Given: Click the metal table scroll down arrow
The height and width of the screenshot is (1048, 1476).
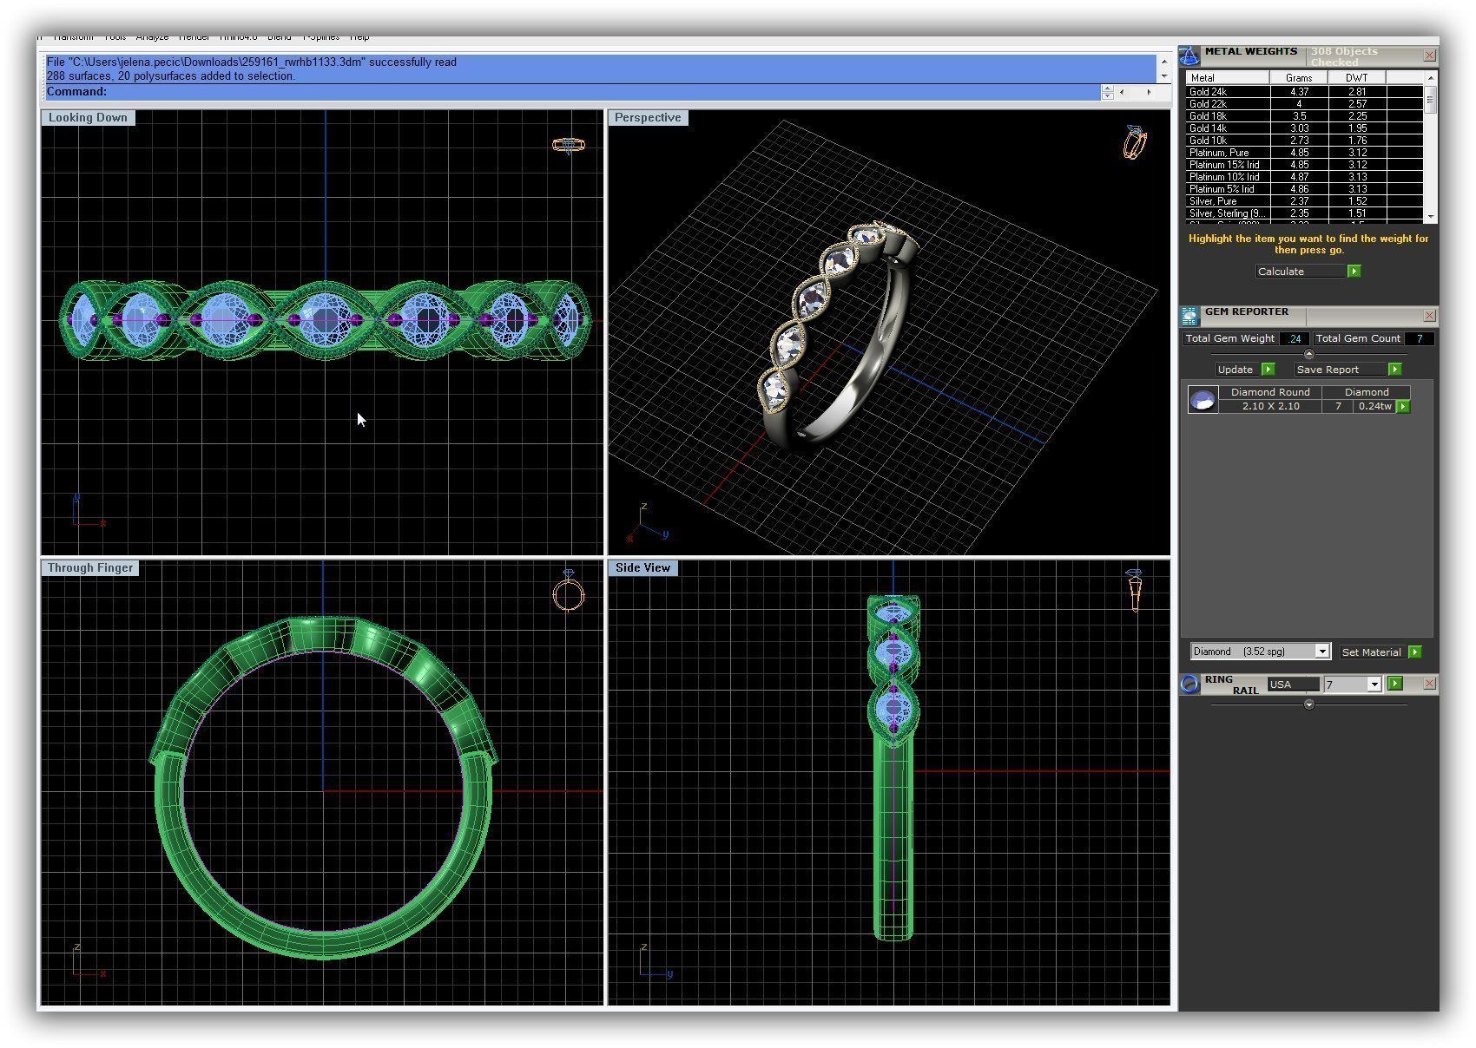Looking at the screenshot, I should tap(1431, 217).
